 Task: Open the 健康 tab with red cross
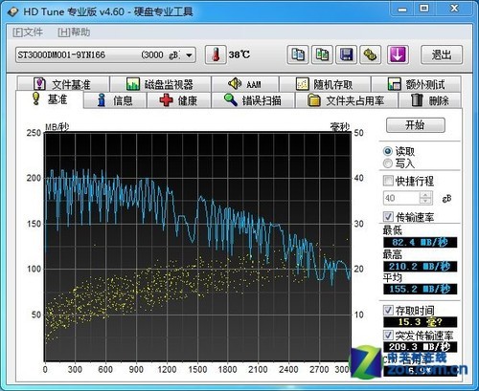[x=178, y=100]
